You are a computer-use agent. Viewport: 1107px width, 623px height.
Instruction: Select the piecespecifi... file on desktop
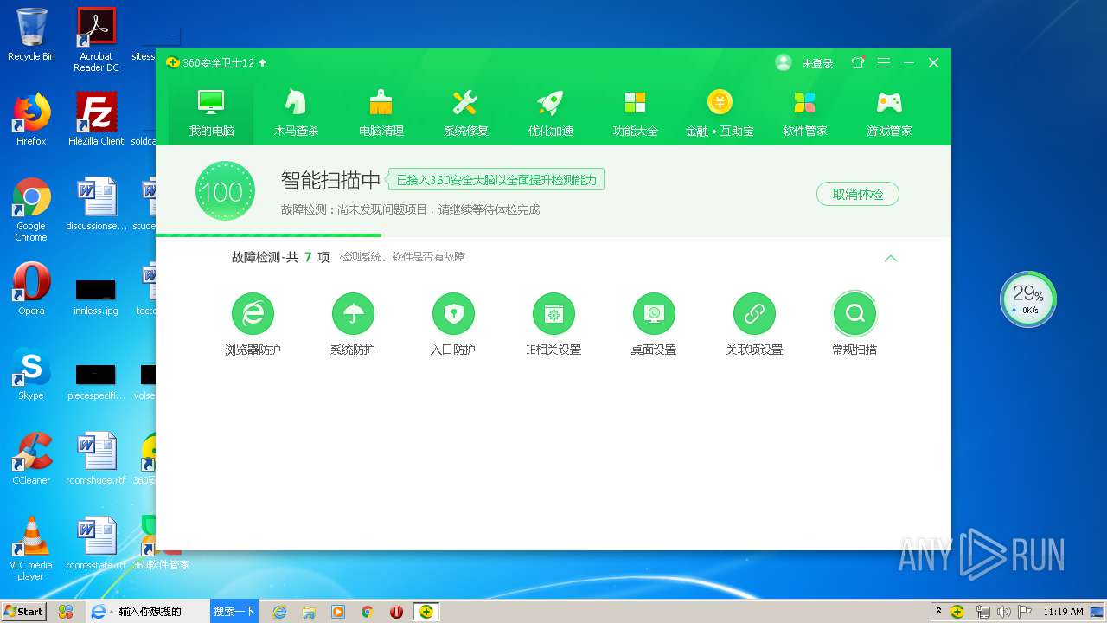[x=96, y=381]
